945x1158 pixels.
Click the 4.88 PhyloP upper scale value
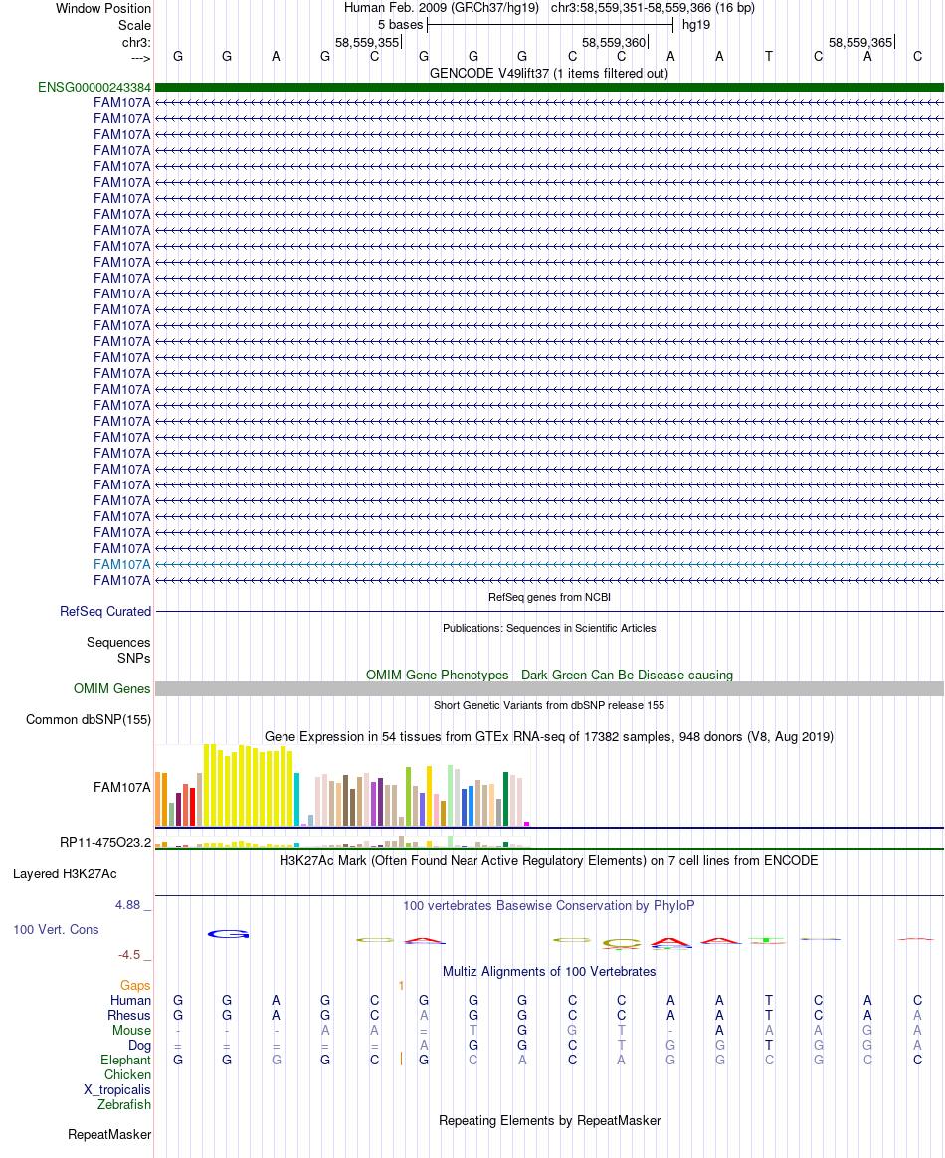(127, 904)
